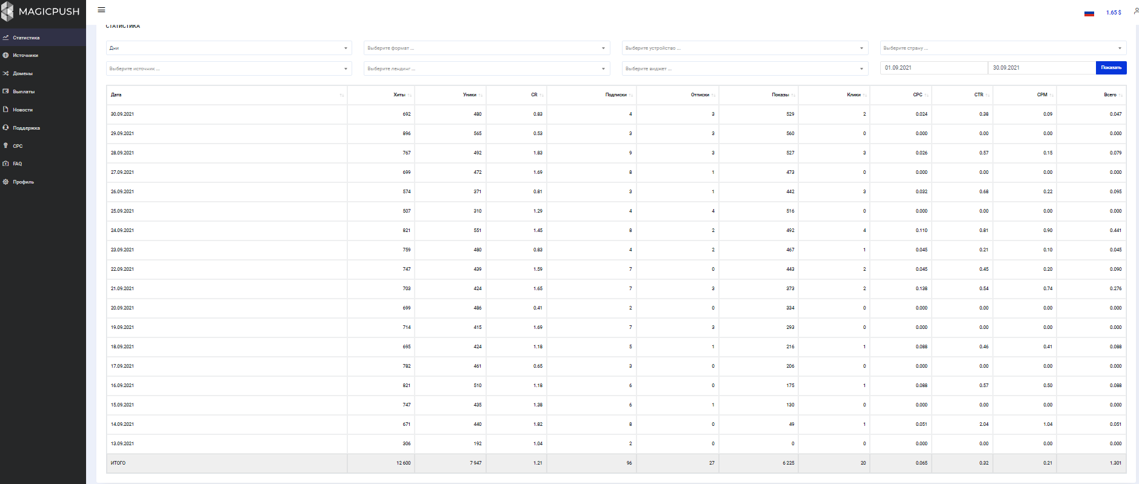
Task: Sort table by Подписки column
Action: coord(616,95)
